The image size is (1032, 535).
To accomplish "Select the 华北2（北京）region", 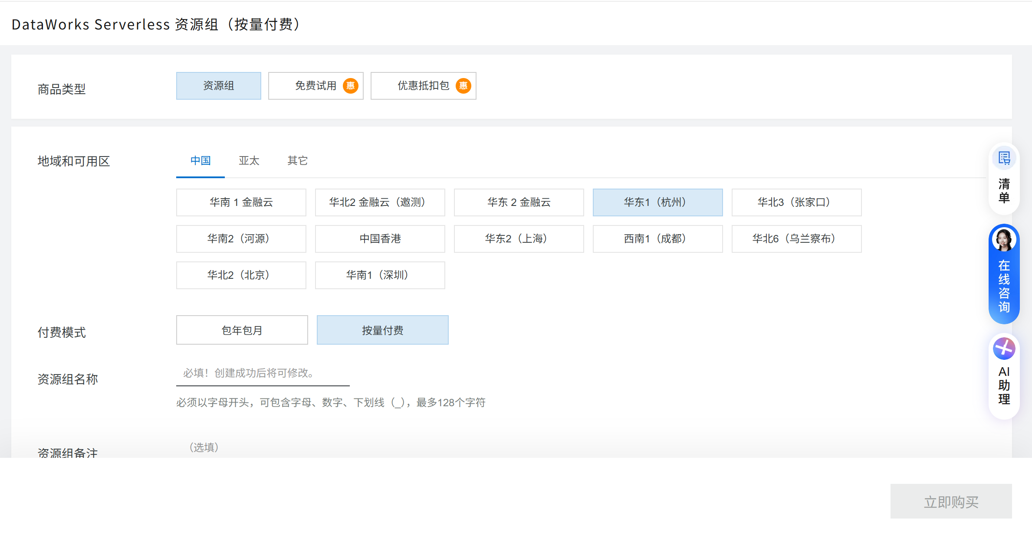I will click(241, 275).
